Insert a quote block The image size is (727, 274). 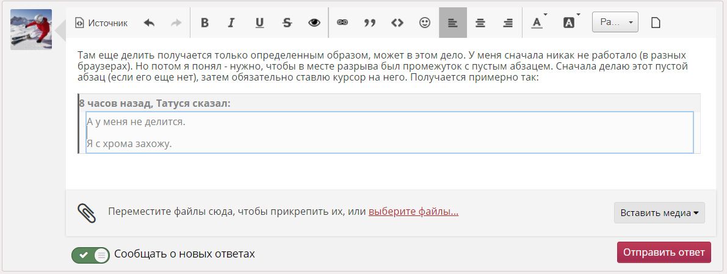(x=369, y=23)
